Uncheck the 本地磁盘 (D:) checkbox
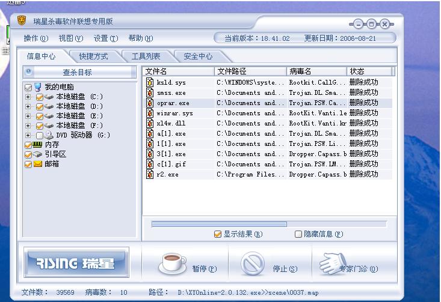This screenshot has height=302, width=441. [x=39, y=107]
